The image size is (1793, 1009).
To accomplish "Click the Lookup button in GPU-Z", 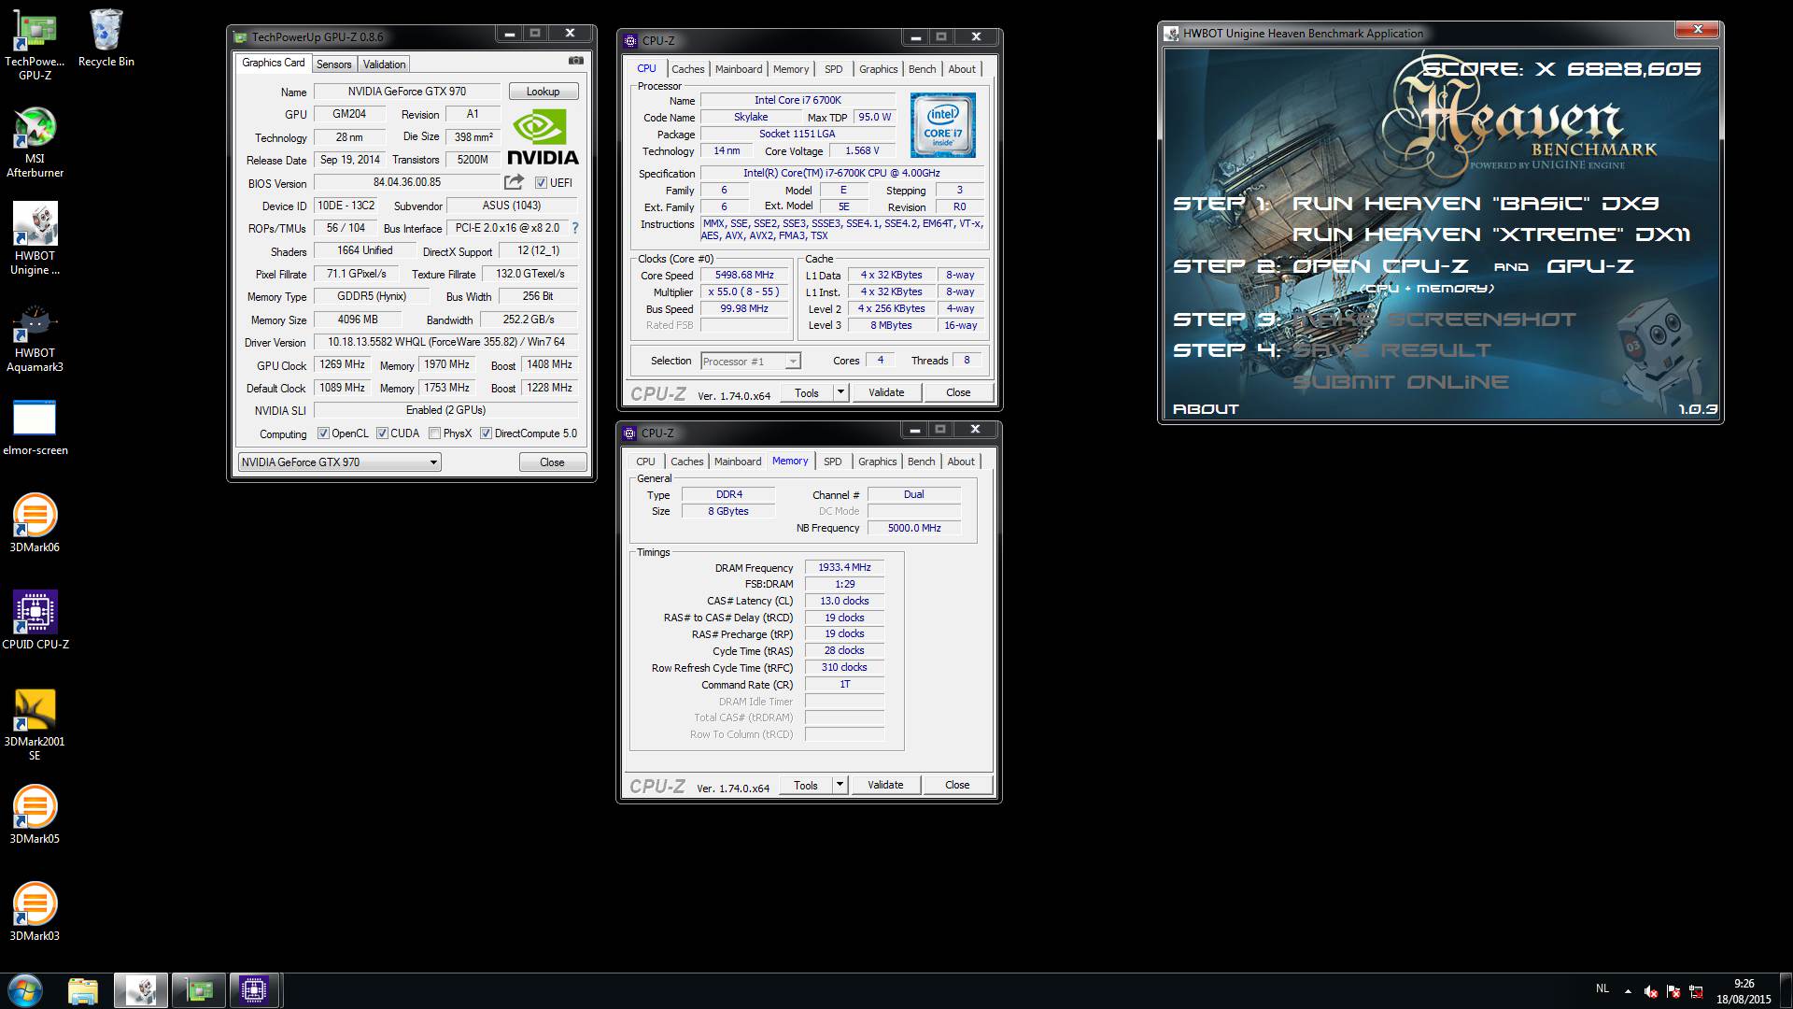I will click(544, 92).
